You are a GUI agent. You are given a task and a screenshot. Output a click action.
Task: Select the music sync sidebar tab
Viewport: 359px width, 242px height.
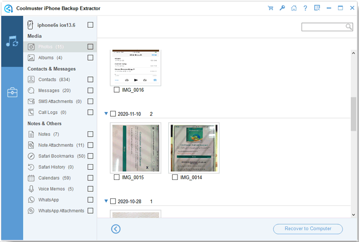tap(12, 41)
